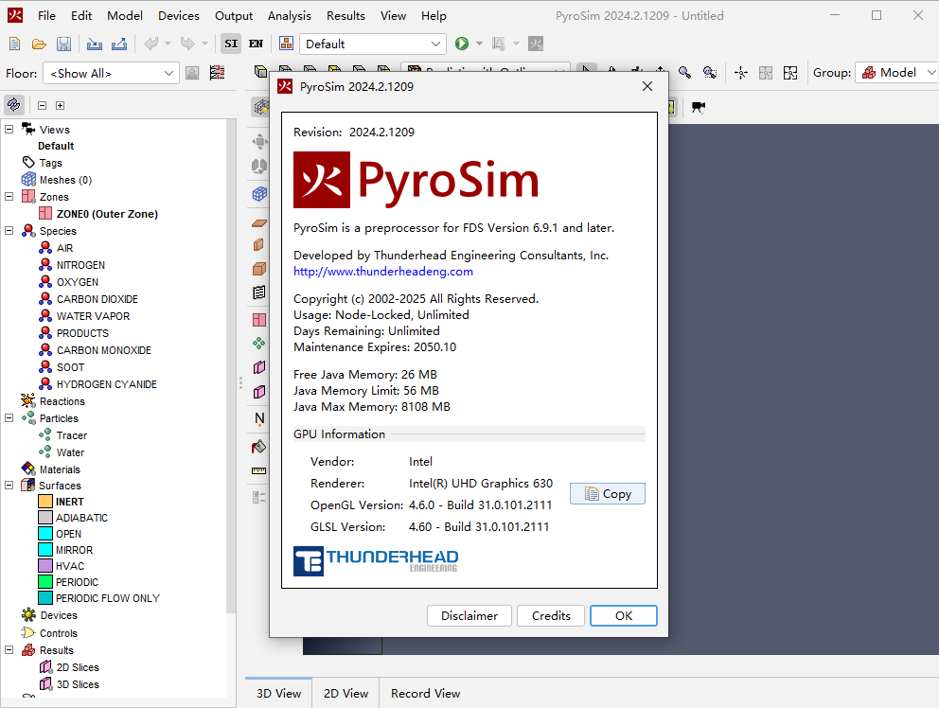Click OK in the About dialog
The image size is (939, 708).
[624, 616]
